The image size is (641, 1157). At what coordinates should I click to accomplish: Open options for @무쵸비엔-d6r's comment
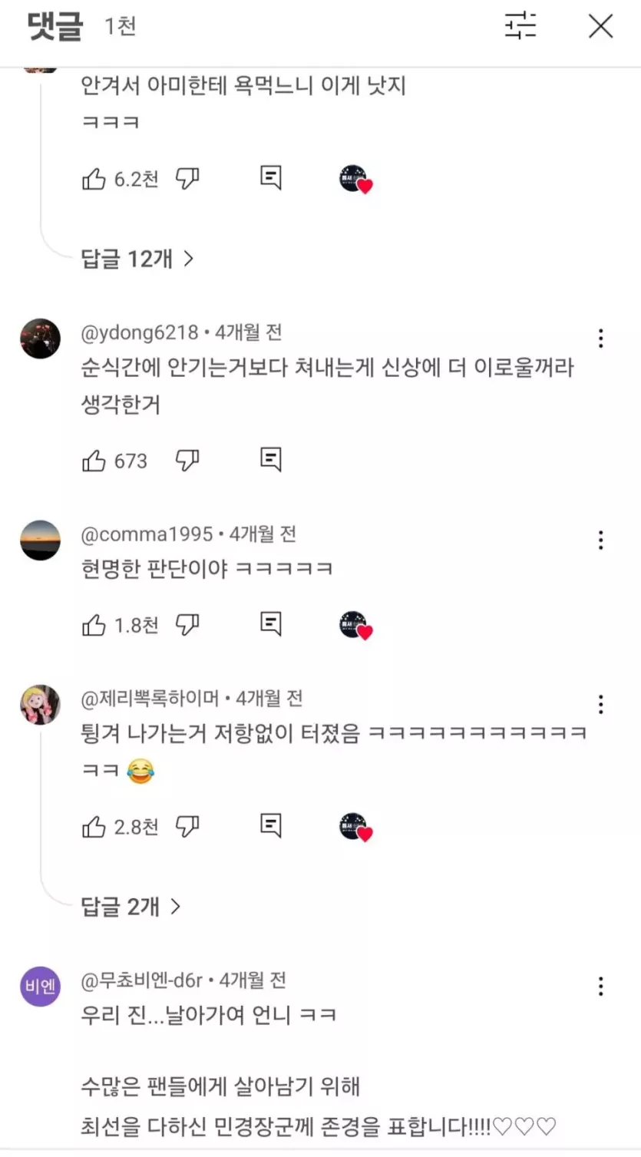(x=600, y=987)
